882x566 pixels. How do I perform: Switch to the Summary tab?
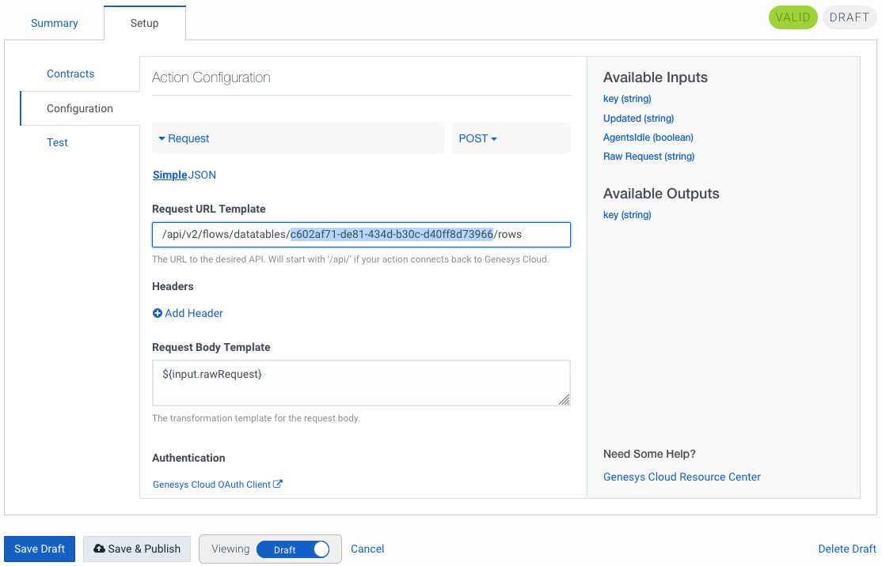point(54,23)
